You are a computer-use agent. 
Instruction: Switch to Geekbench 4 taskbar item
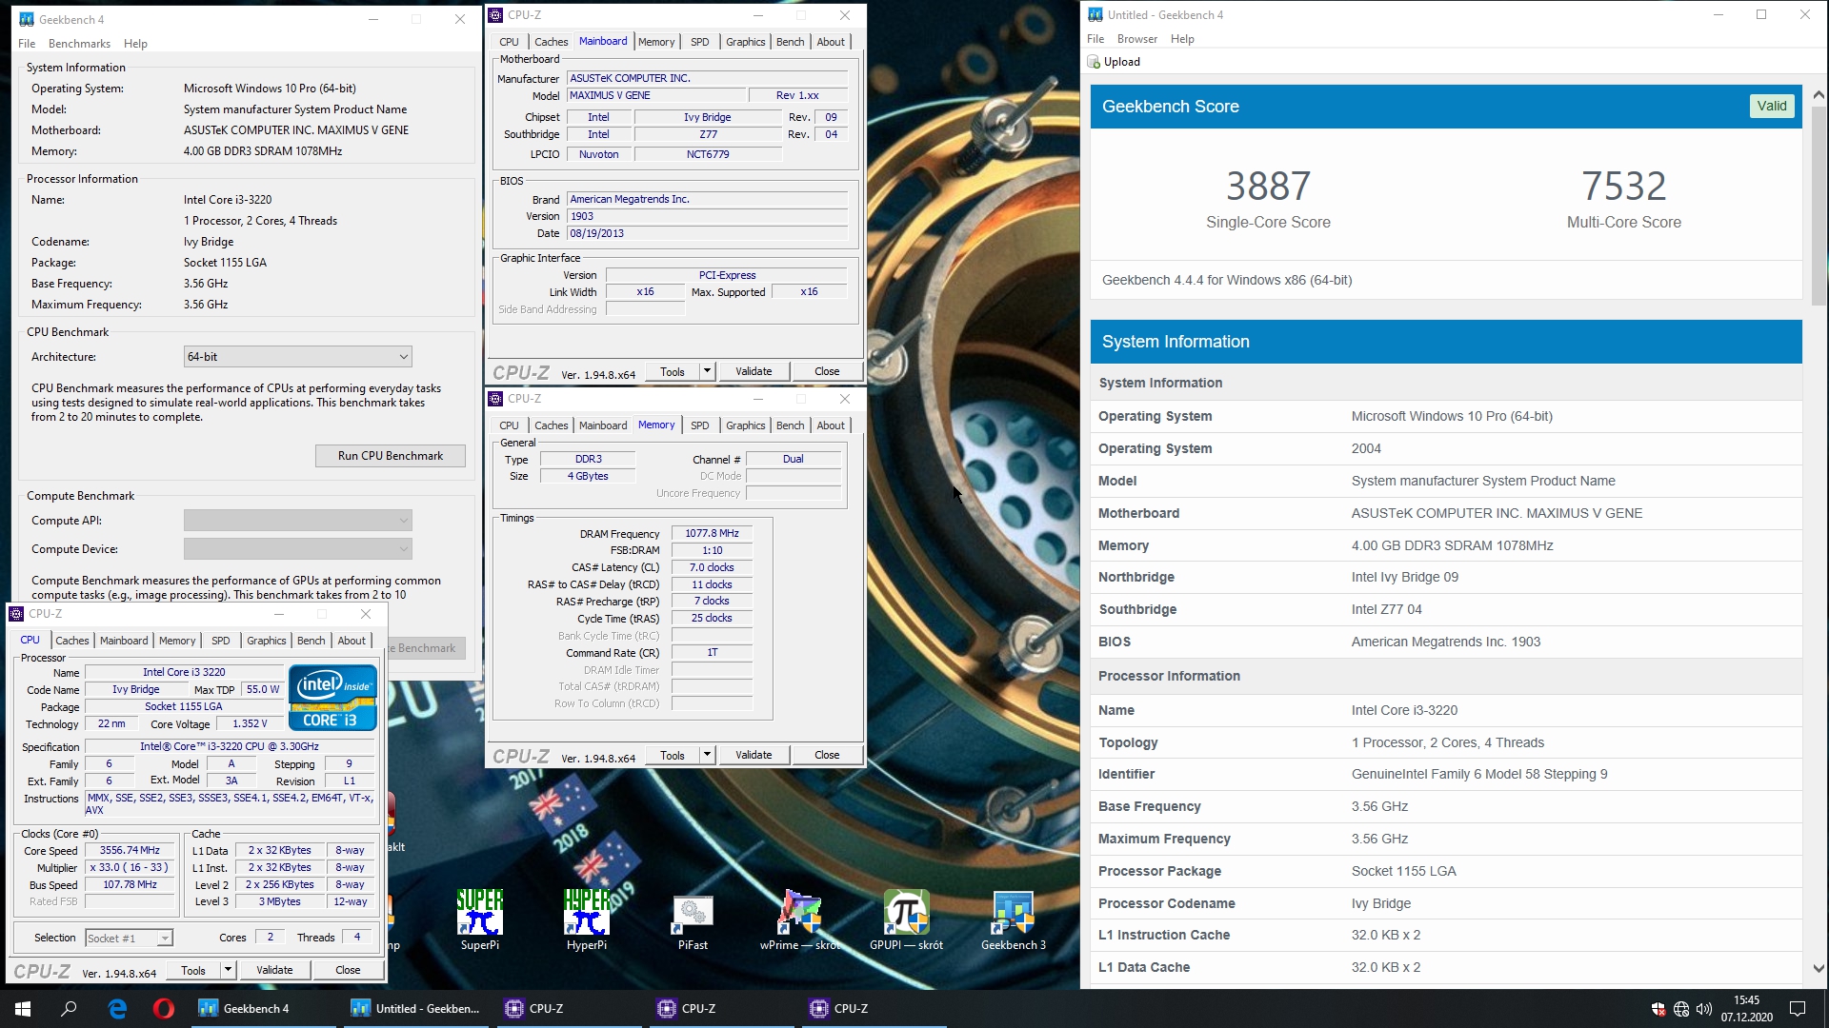coord(262,1009)
